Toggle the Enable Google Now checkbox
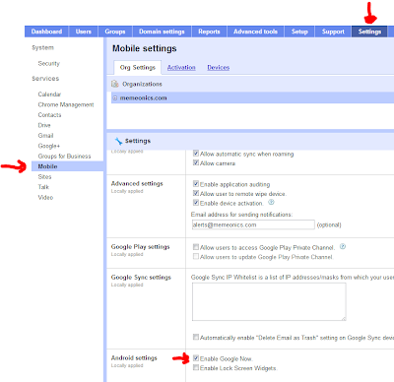Viewport: 394px width, 382px height. coord(196,358)
